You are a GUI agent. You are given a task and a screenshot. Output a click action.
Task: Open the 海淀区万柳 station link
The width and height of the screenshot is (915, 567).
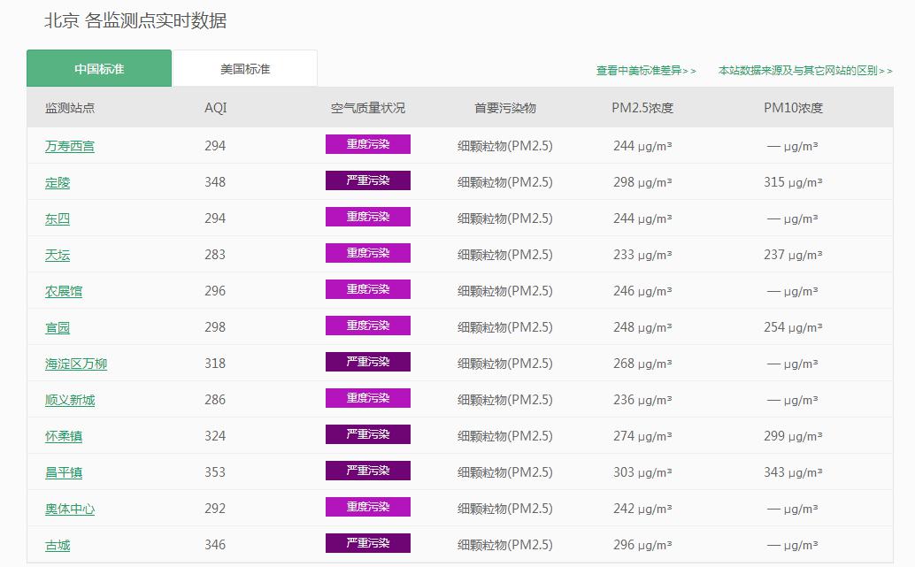pos(76,364)
